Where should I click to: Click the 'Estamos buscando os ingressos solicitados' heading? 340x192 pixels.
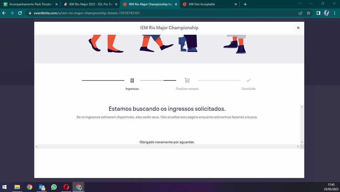[x=167, y=109]
